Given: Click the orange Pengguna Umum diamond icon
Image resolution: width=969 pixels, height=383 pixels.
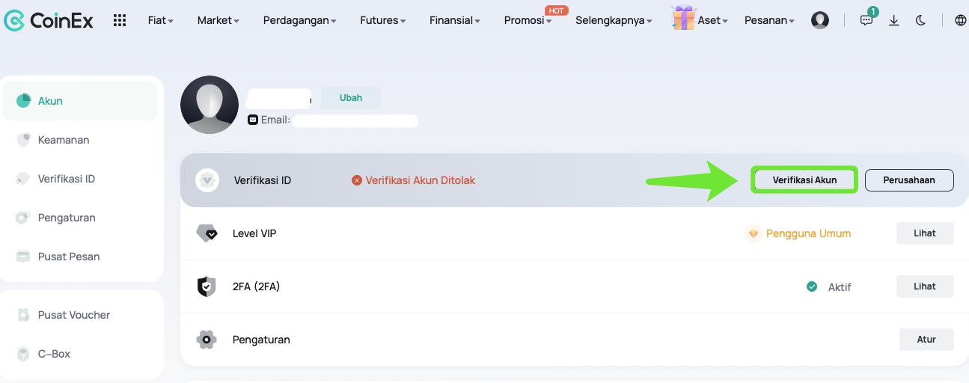Looking at the screenshot, I should [x=754, y=233].
